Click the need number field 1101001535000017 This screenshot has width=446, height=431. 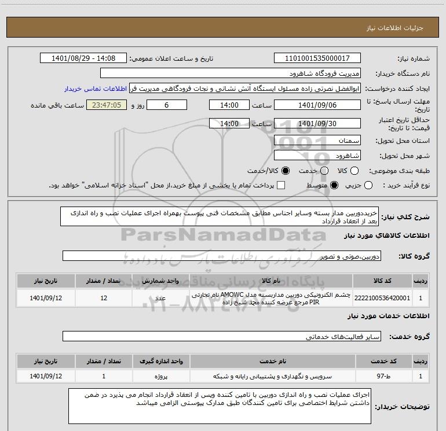(317, 58)
